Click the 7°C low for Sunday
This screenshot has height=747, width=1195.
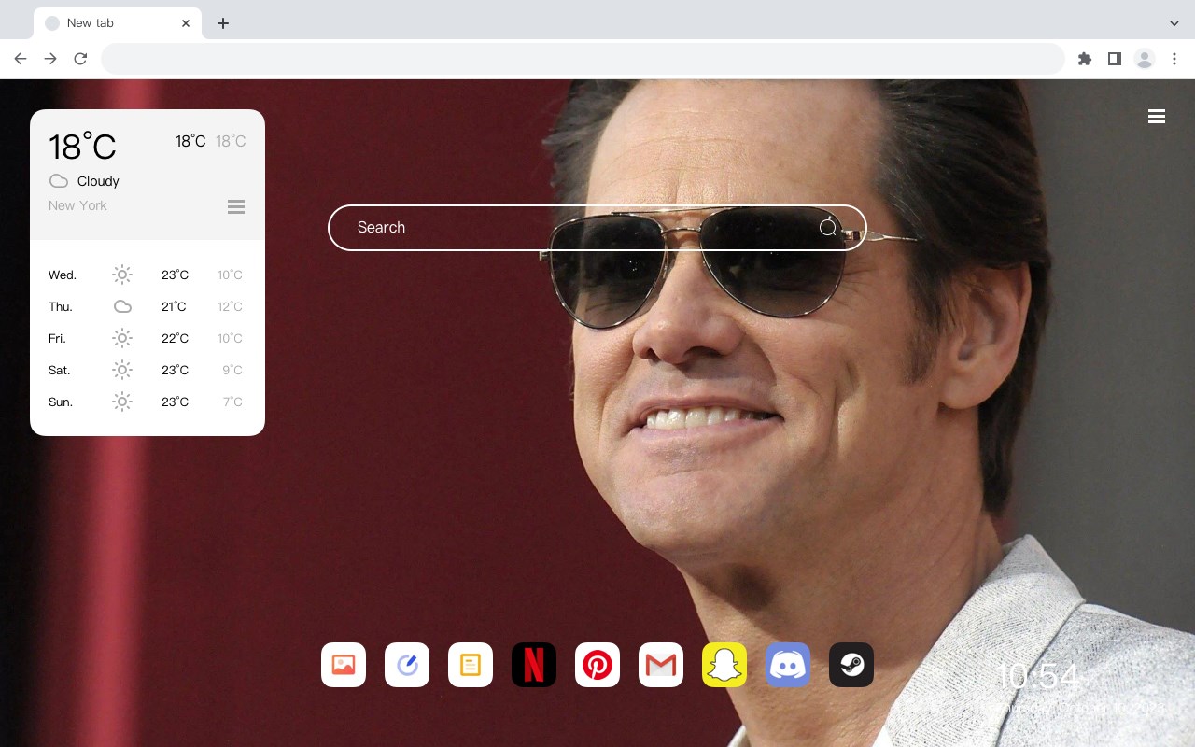(232, 402)
